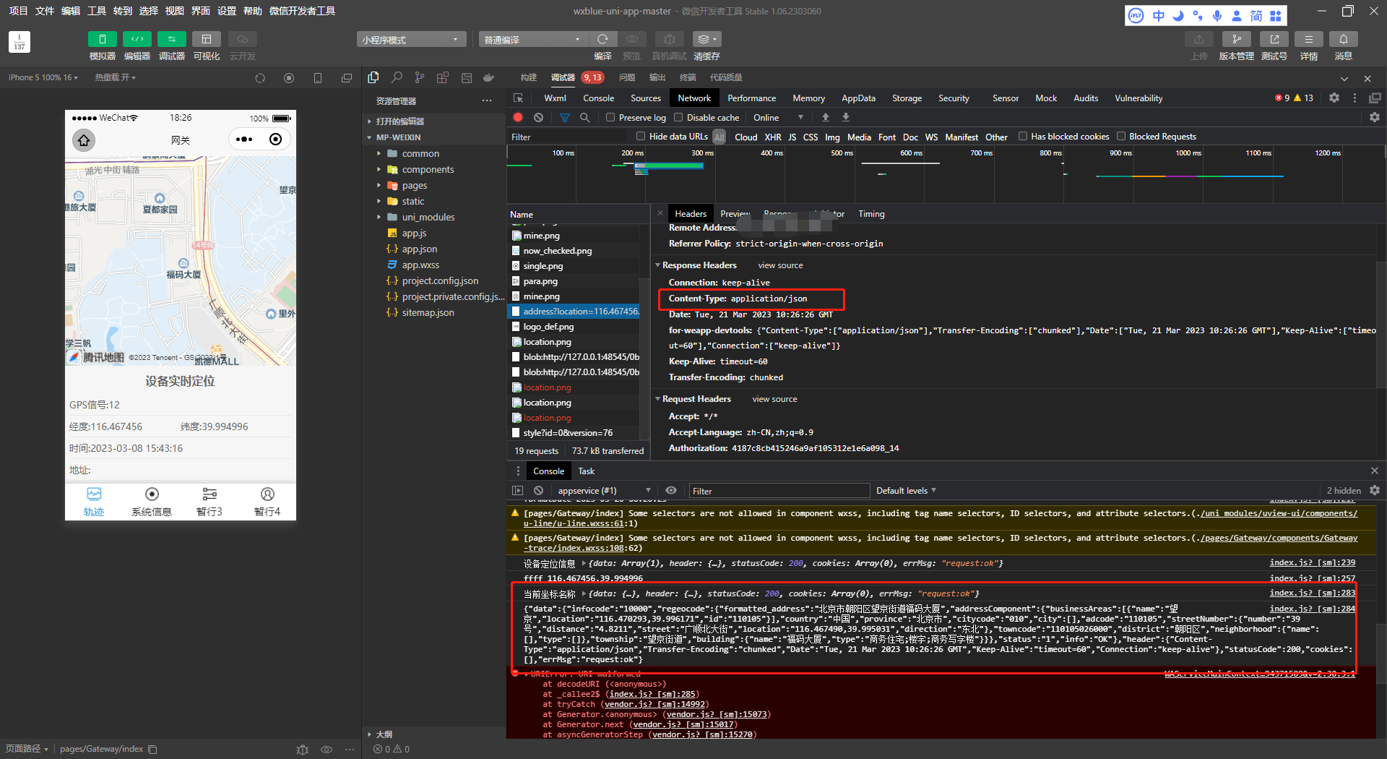Toggle the editor panel button
Viewport: 1387px width, 759px height.
coord(137,39)
